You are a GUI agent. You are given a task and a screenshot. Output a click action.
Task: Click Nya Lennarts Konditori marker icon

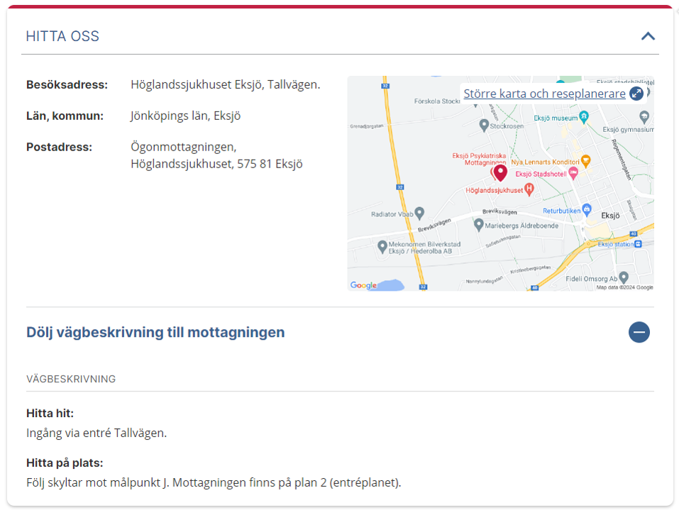[585, 161]
